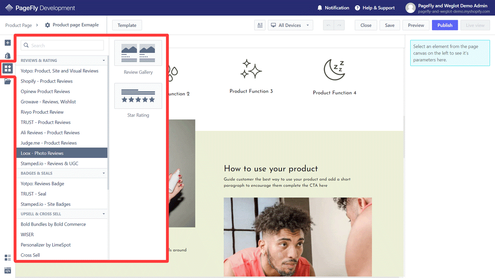Click the page settings gear icon
Screen dimensions: 495x278
[x=48, y=25]
